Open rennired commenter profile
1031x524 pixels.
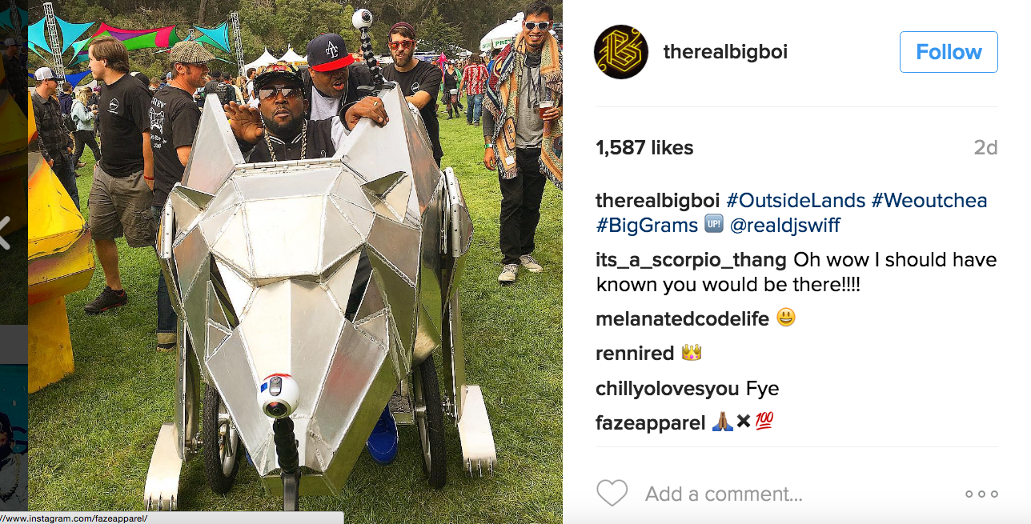click(636, 353)
